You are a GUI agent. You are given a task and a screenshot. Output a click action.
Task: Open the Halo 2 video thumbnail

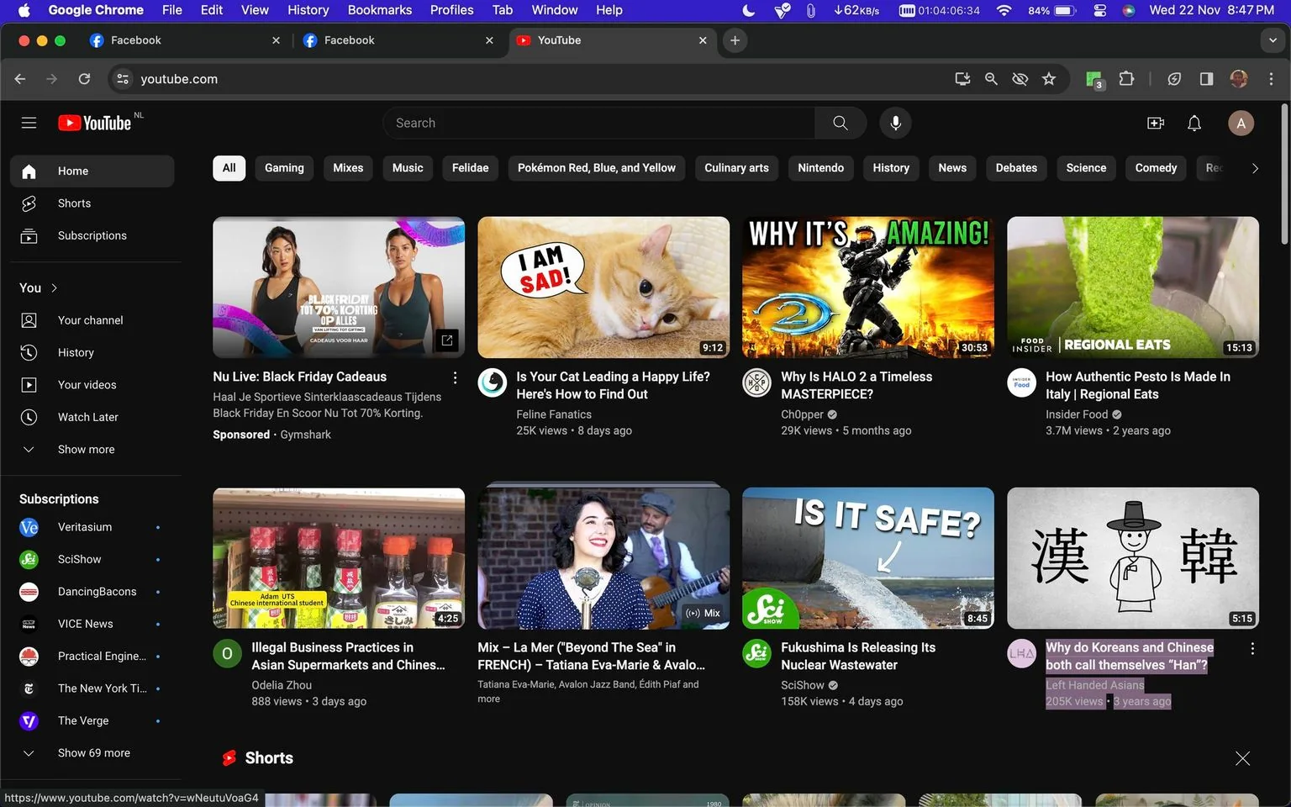tap(867, 287)
